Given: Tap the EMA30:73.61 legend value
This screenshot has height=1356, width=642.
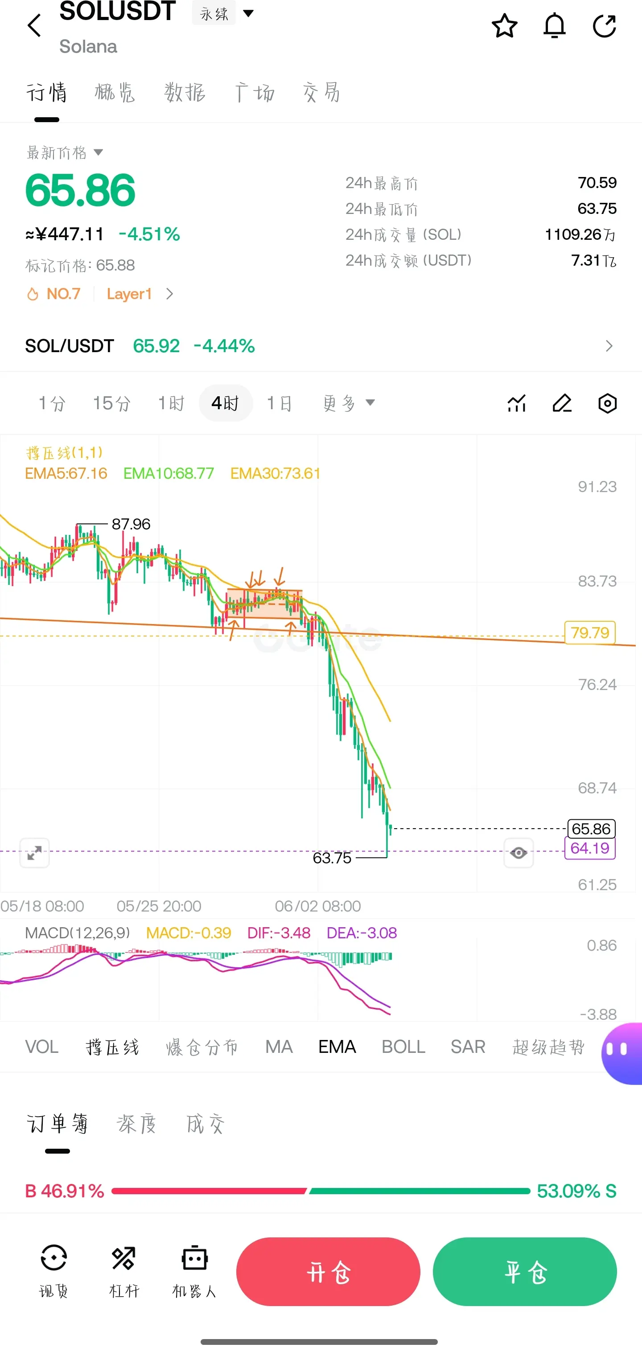Looking at the screenshot, I should pos(276,473).
